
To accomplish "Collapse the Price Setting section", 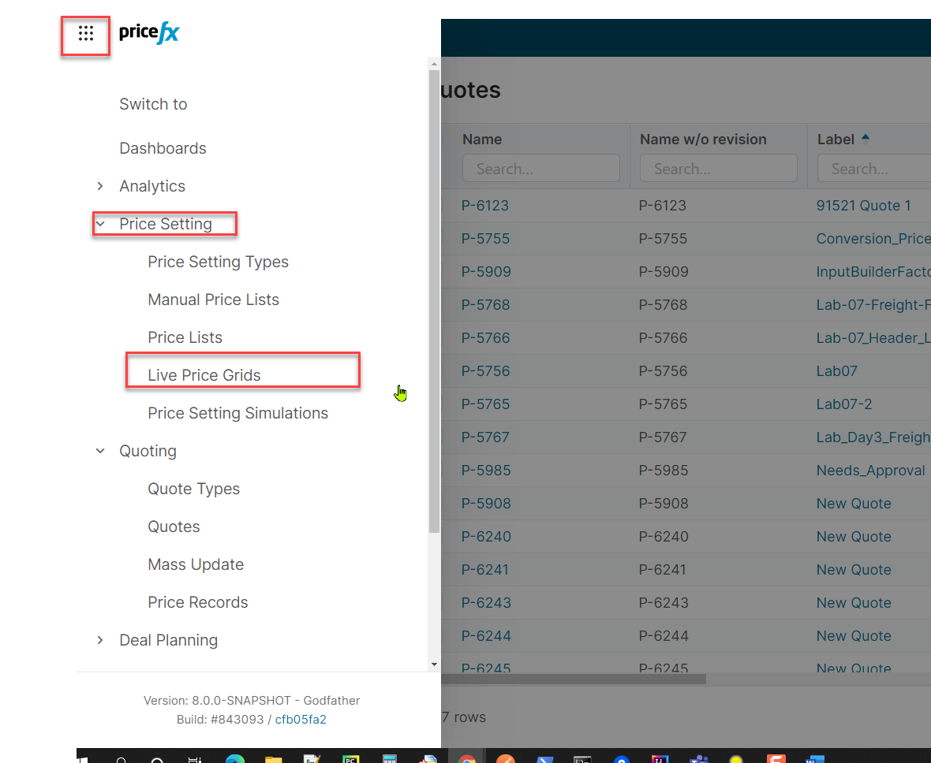I will [x=100, y=224].
